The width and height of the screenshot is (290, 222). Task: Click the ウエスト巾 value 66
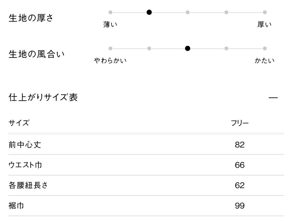coord(240,165)
